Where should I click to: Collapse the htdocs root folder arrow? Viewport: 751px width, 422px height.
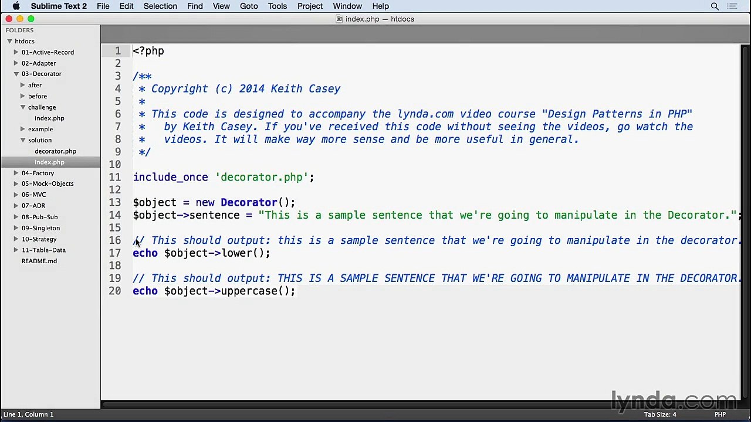pos(10,41)
